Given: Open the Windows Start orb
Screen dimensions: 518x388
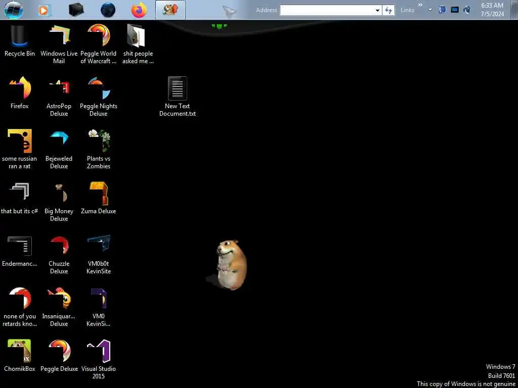Looking at the screenshot, I should tap(14, 10).
